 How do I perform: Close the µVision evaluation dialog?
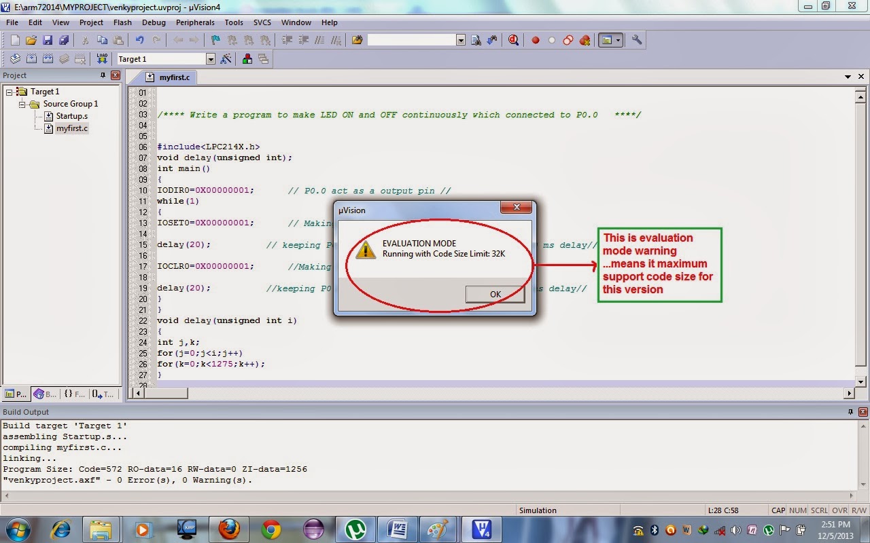tap(516, 208)
